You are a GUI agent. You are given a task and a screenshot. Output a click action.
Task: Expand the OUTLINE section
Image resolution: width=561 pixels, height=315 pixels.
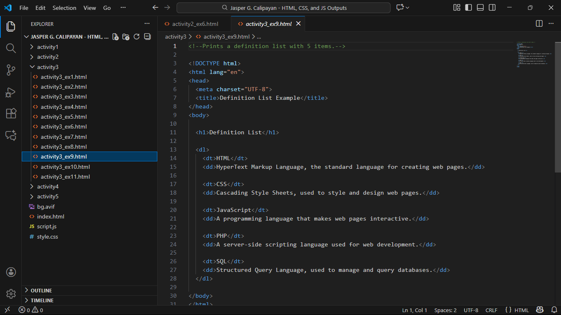(41, 290)
